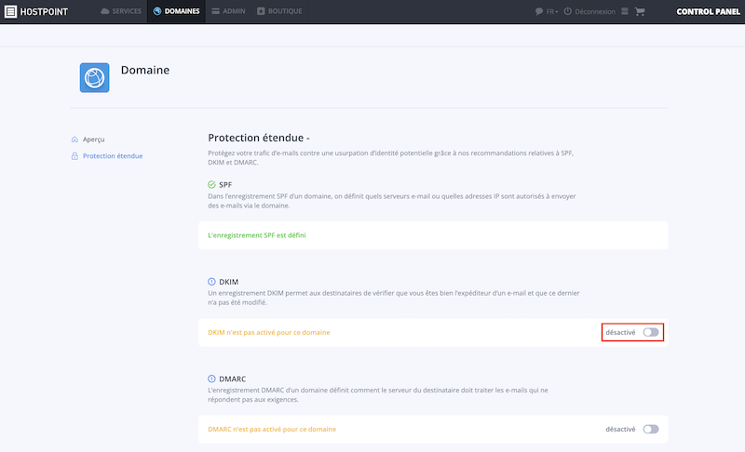Click the 'Protection étendue -' heading
This screenshot has height=452, width=745.
click(x=259, y=138)
